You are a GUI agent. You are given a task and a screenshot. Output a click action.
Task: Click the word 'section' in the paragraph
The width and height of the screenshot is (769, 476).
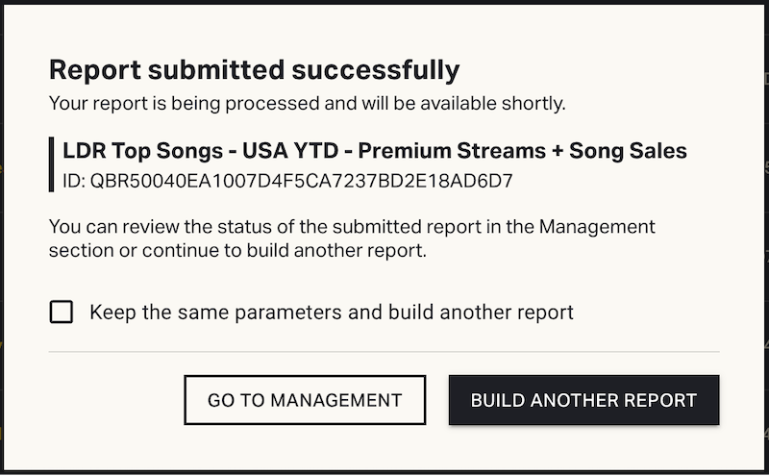tap(77, 251)
